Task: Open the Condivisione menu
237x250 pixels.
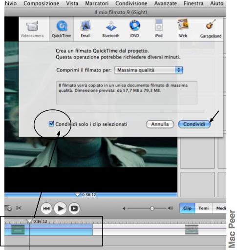Action: click(x=131, y=3)
